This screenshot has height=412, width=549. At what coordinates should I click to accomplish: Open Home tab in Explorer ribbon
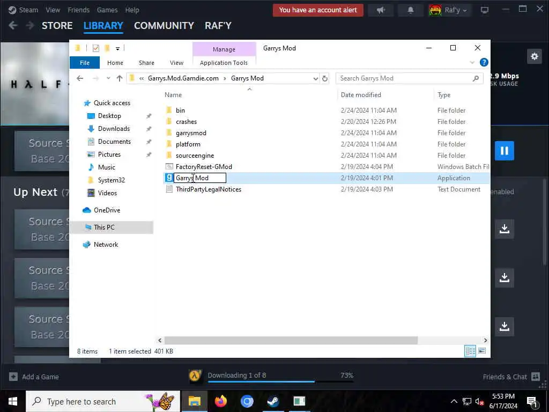115,63
